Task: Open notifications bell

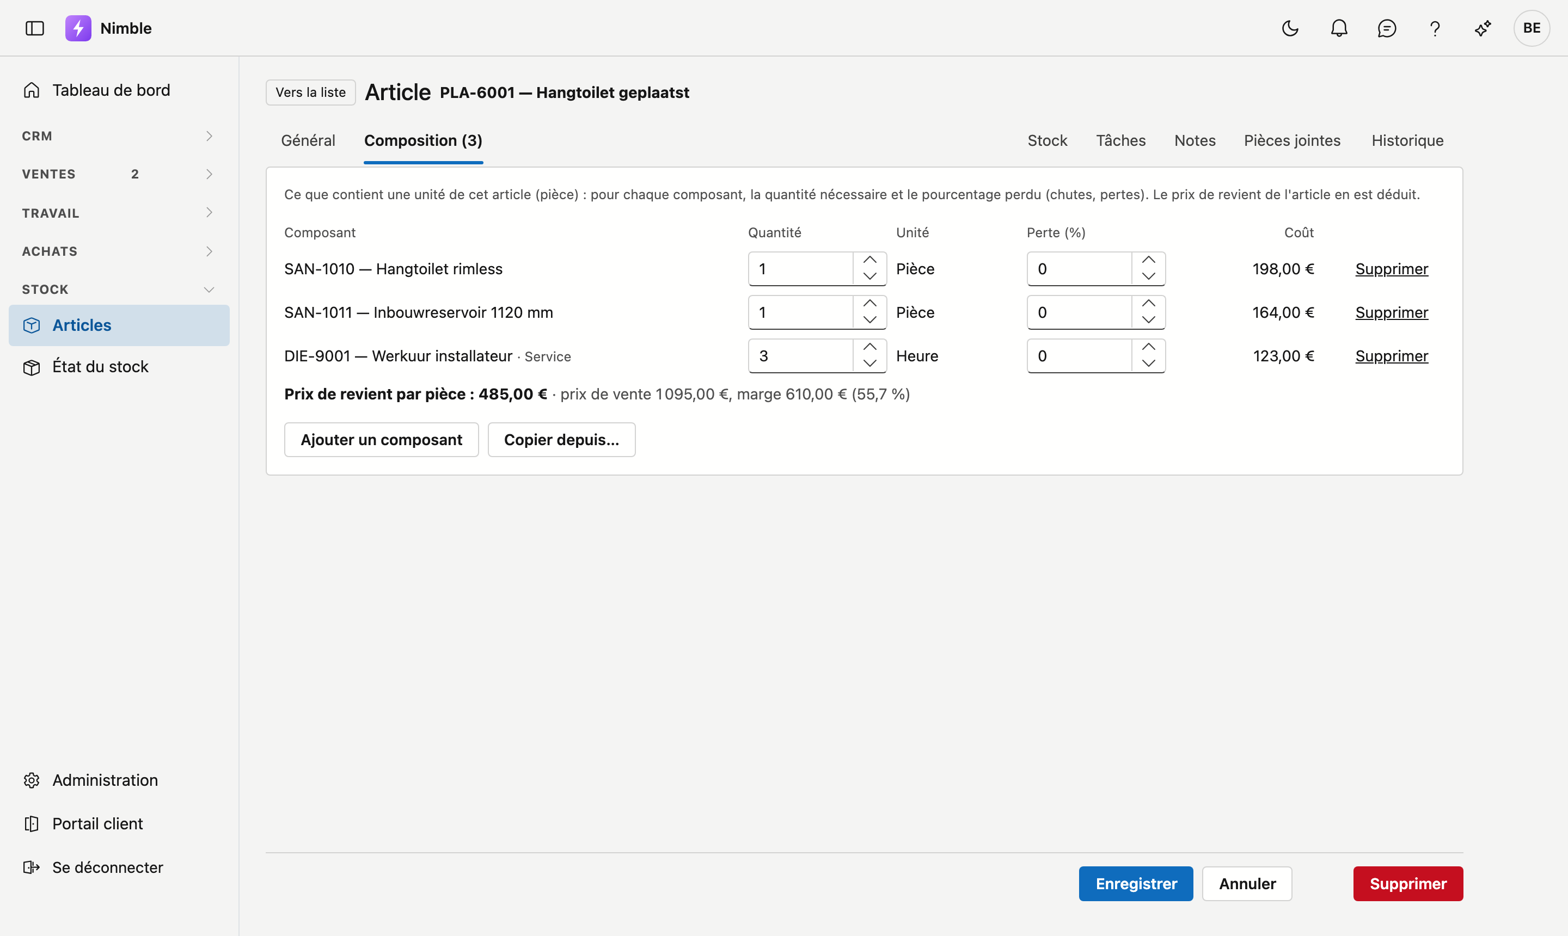Action: pos(1339,28)
